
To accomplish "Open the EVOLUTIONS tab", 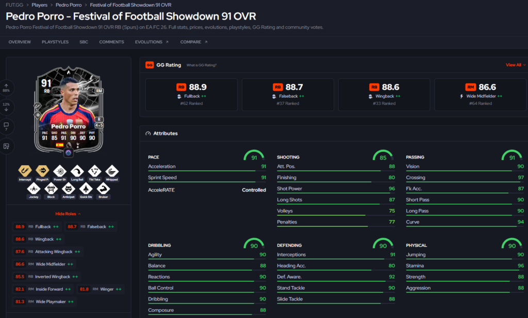I will click(152, 42).
